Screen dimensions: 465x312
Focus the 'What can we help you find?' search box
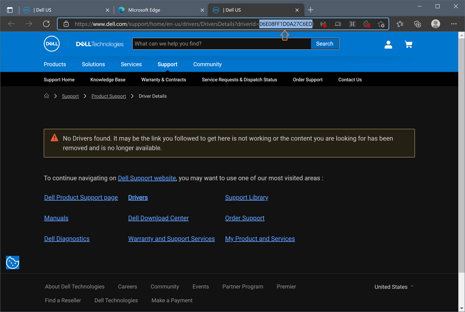tap(222, 44)
